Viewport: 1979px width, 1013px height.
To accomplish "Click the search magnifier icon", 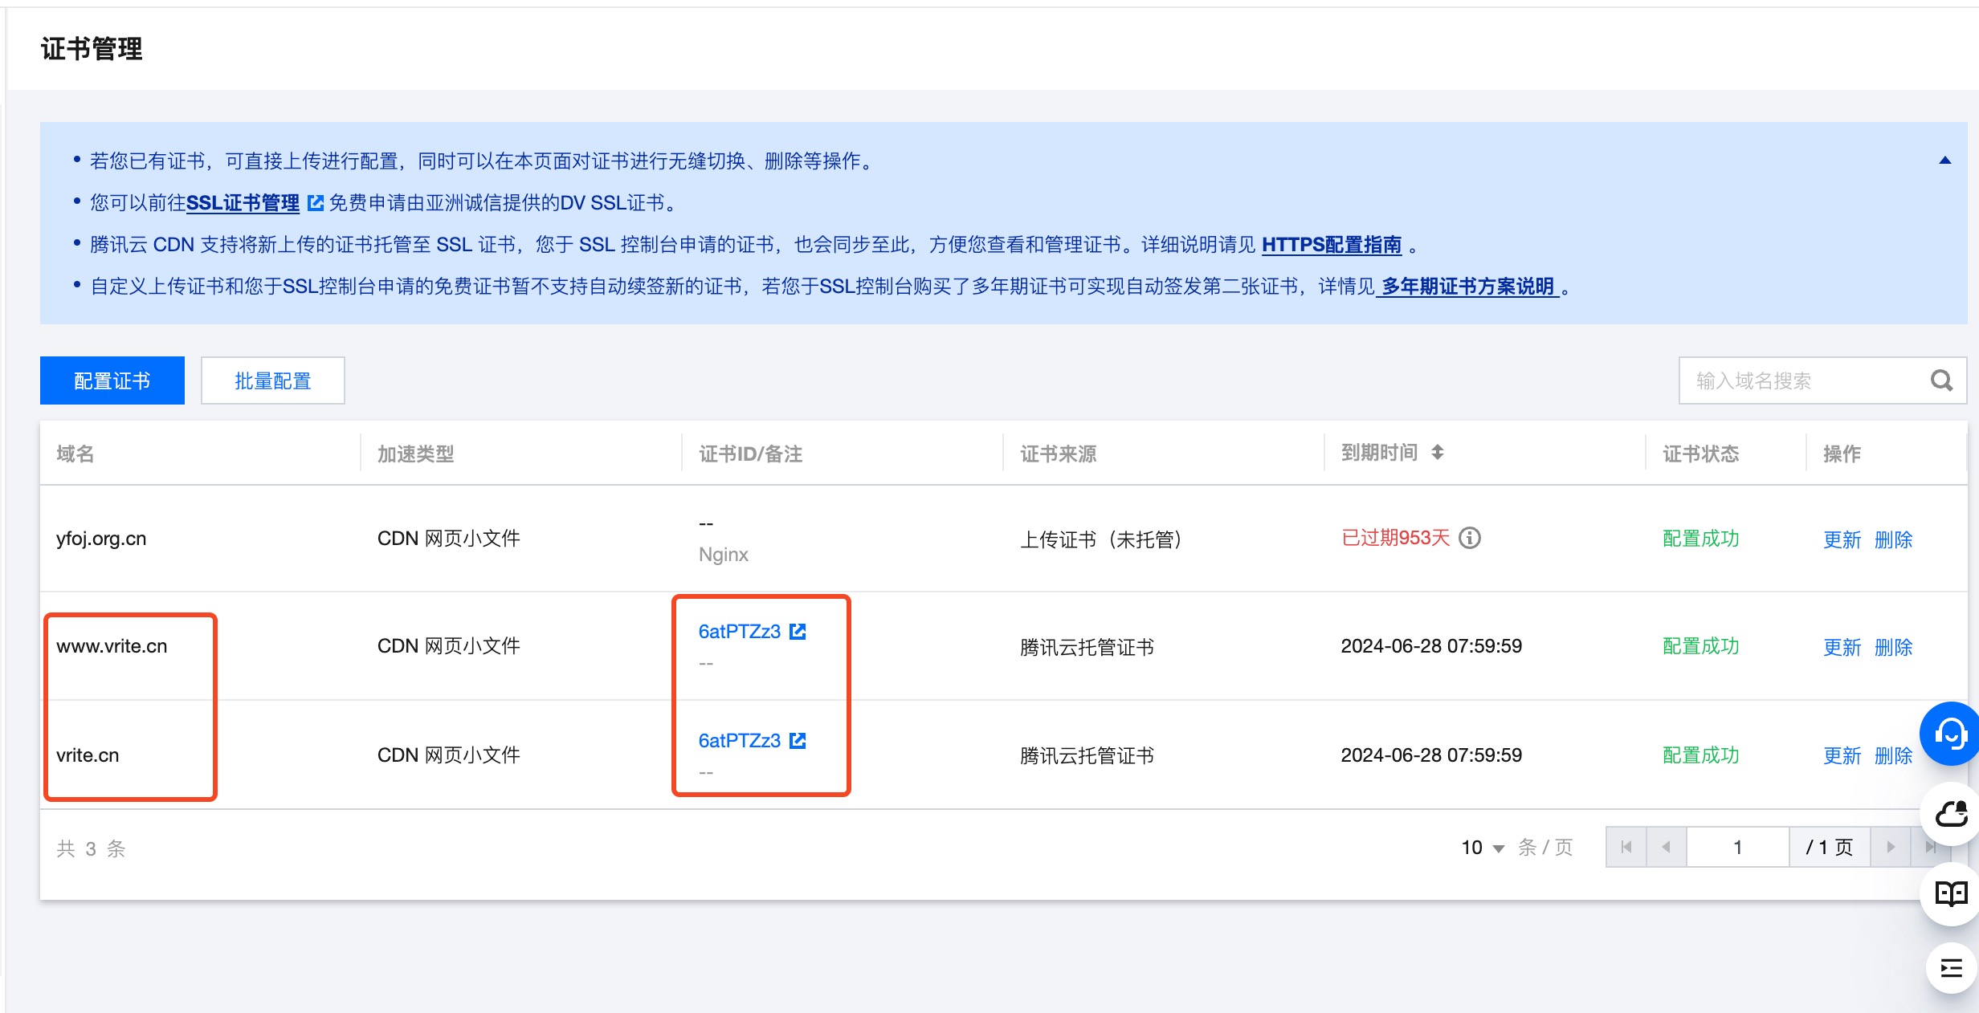I will [1942, 380].
